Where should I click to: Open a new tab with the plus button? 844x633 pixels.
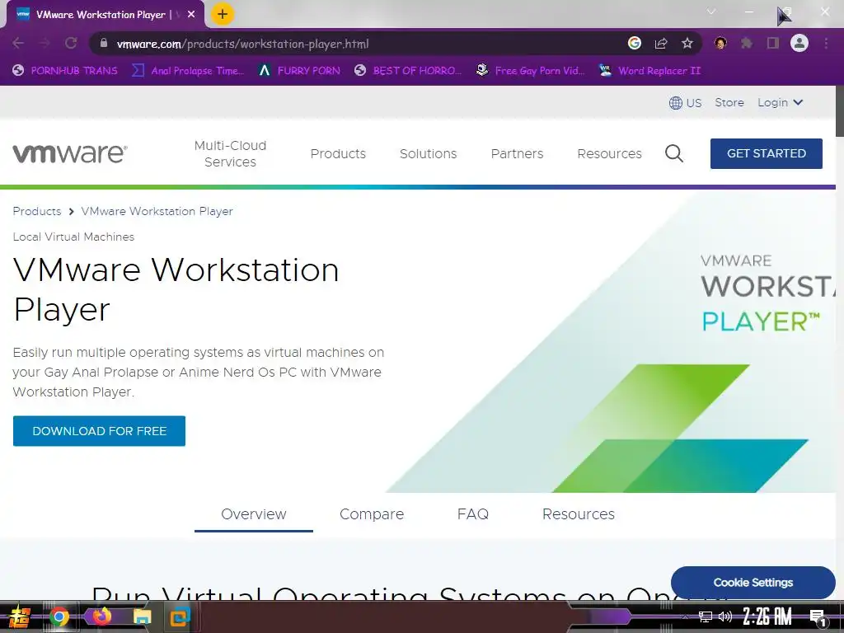point(223,14)
